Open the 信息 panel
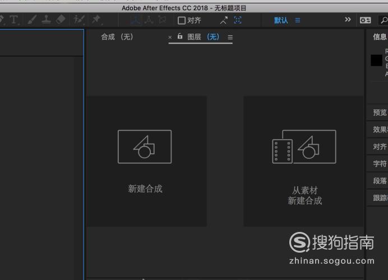388x280 pixels. 380,37
